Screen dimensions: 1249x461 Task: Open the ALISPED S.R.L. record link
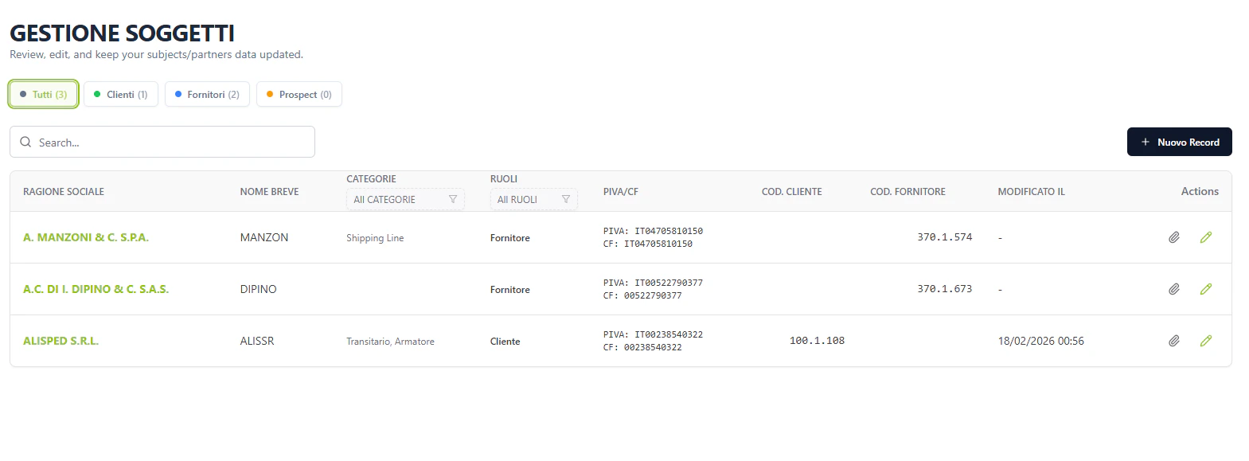click(60, 340)
